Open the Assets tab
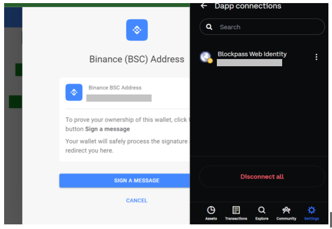Image resolution: width=332 pixels, height=229 pixels. pos(211,213)
